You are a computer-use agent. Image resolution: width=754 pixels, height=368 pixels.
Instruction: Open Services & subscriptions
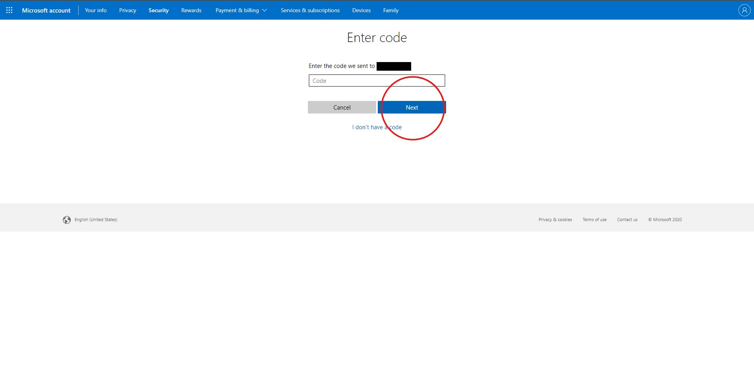[x=310, y=10]
